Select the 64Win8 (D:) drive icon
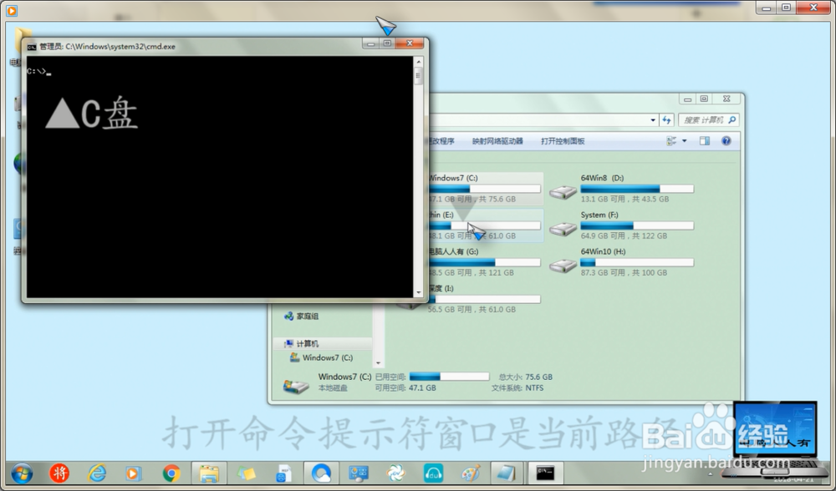Image resolution: width=836 pixels, height=491 pixels. tap(563, 192)
